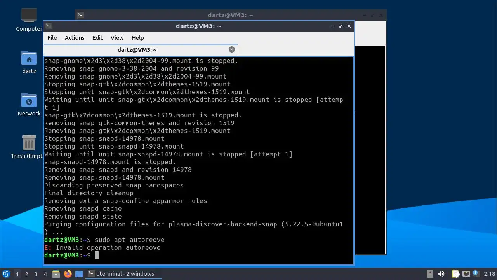Launch the file manager from taskbar
This screenshot has height=280, width=497.
point(56,274)
